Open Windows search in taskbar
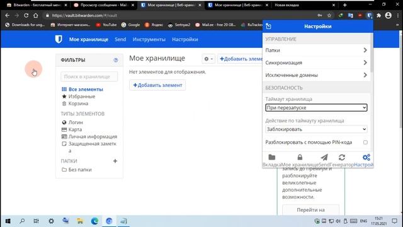Screen dimensions: 403x227 22,221
